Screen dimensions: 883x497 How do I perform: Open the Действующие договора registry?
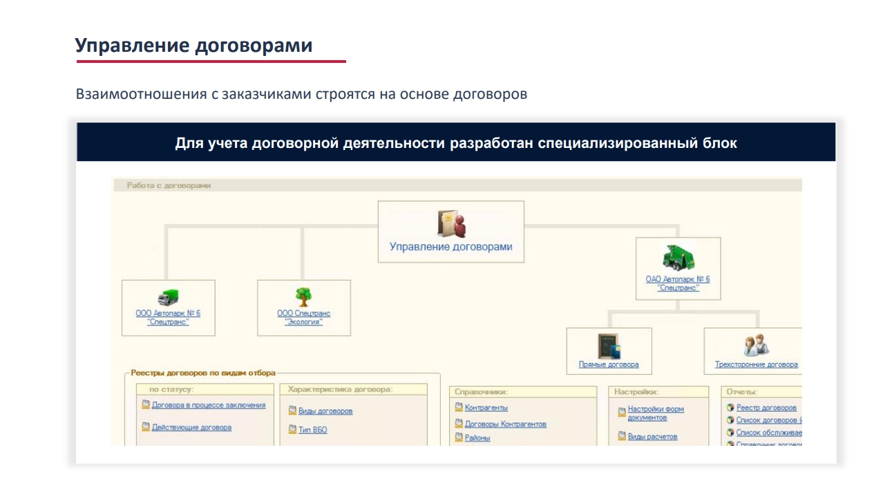point(191,427)
